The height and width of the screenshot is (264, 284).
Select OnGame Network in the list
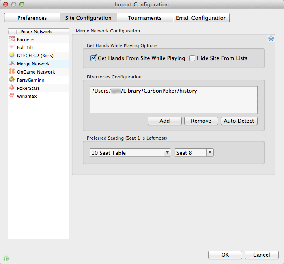(39, 72)
